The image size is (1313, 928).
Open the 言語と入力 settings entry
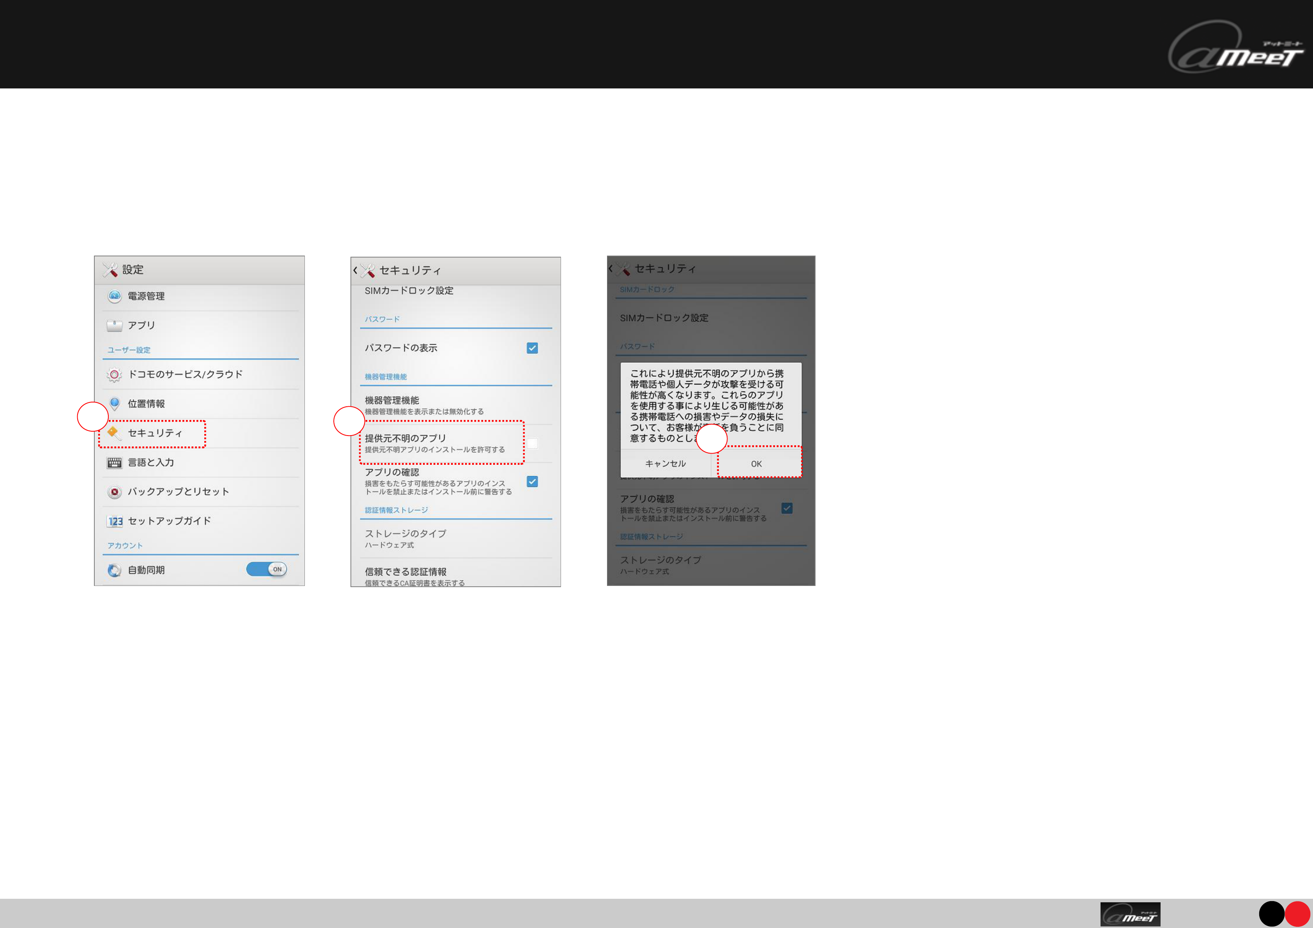coord(201,463)
